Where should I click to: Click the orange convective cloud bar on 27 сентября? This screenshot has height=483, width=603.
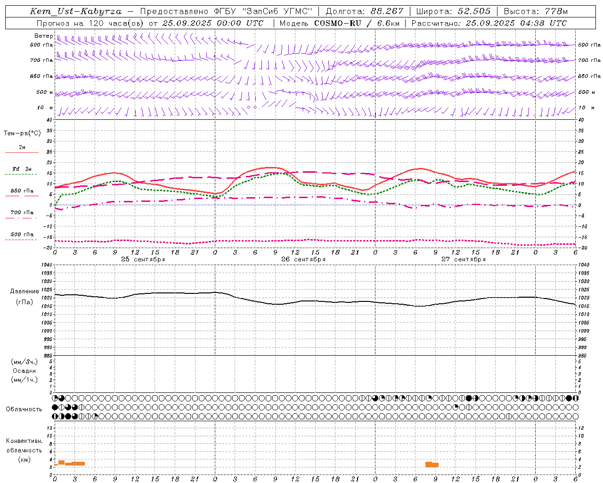point(432,465)
